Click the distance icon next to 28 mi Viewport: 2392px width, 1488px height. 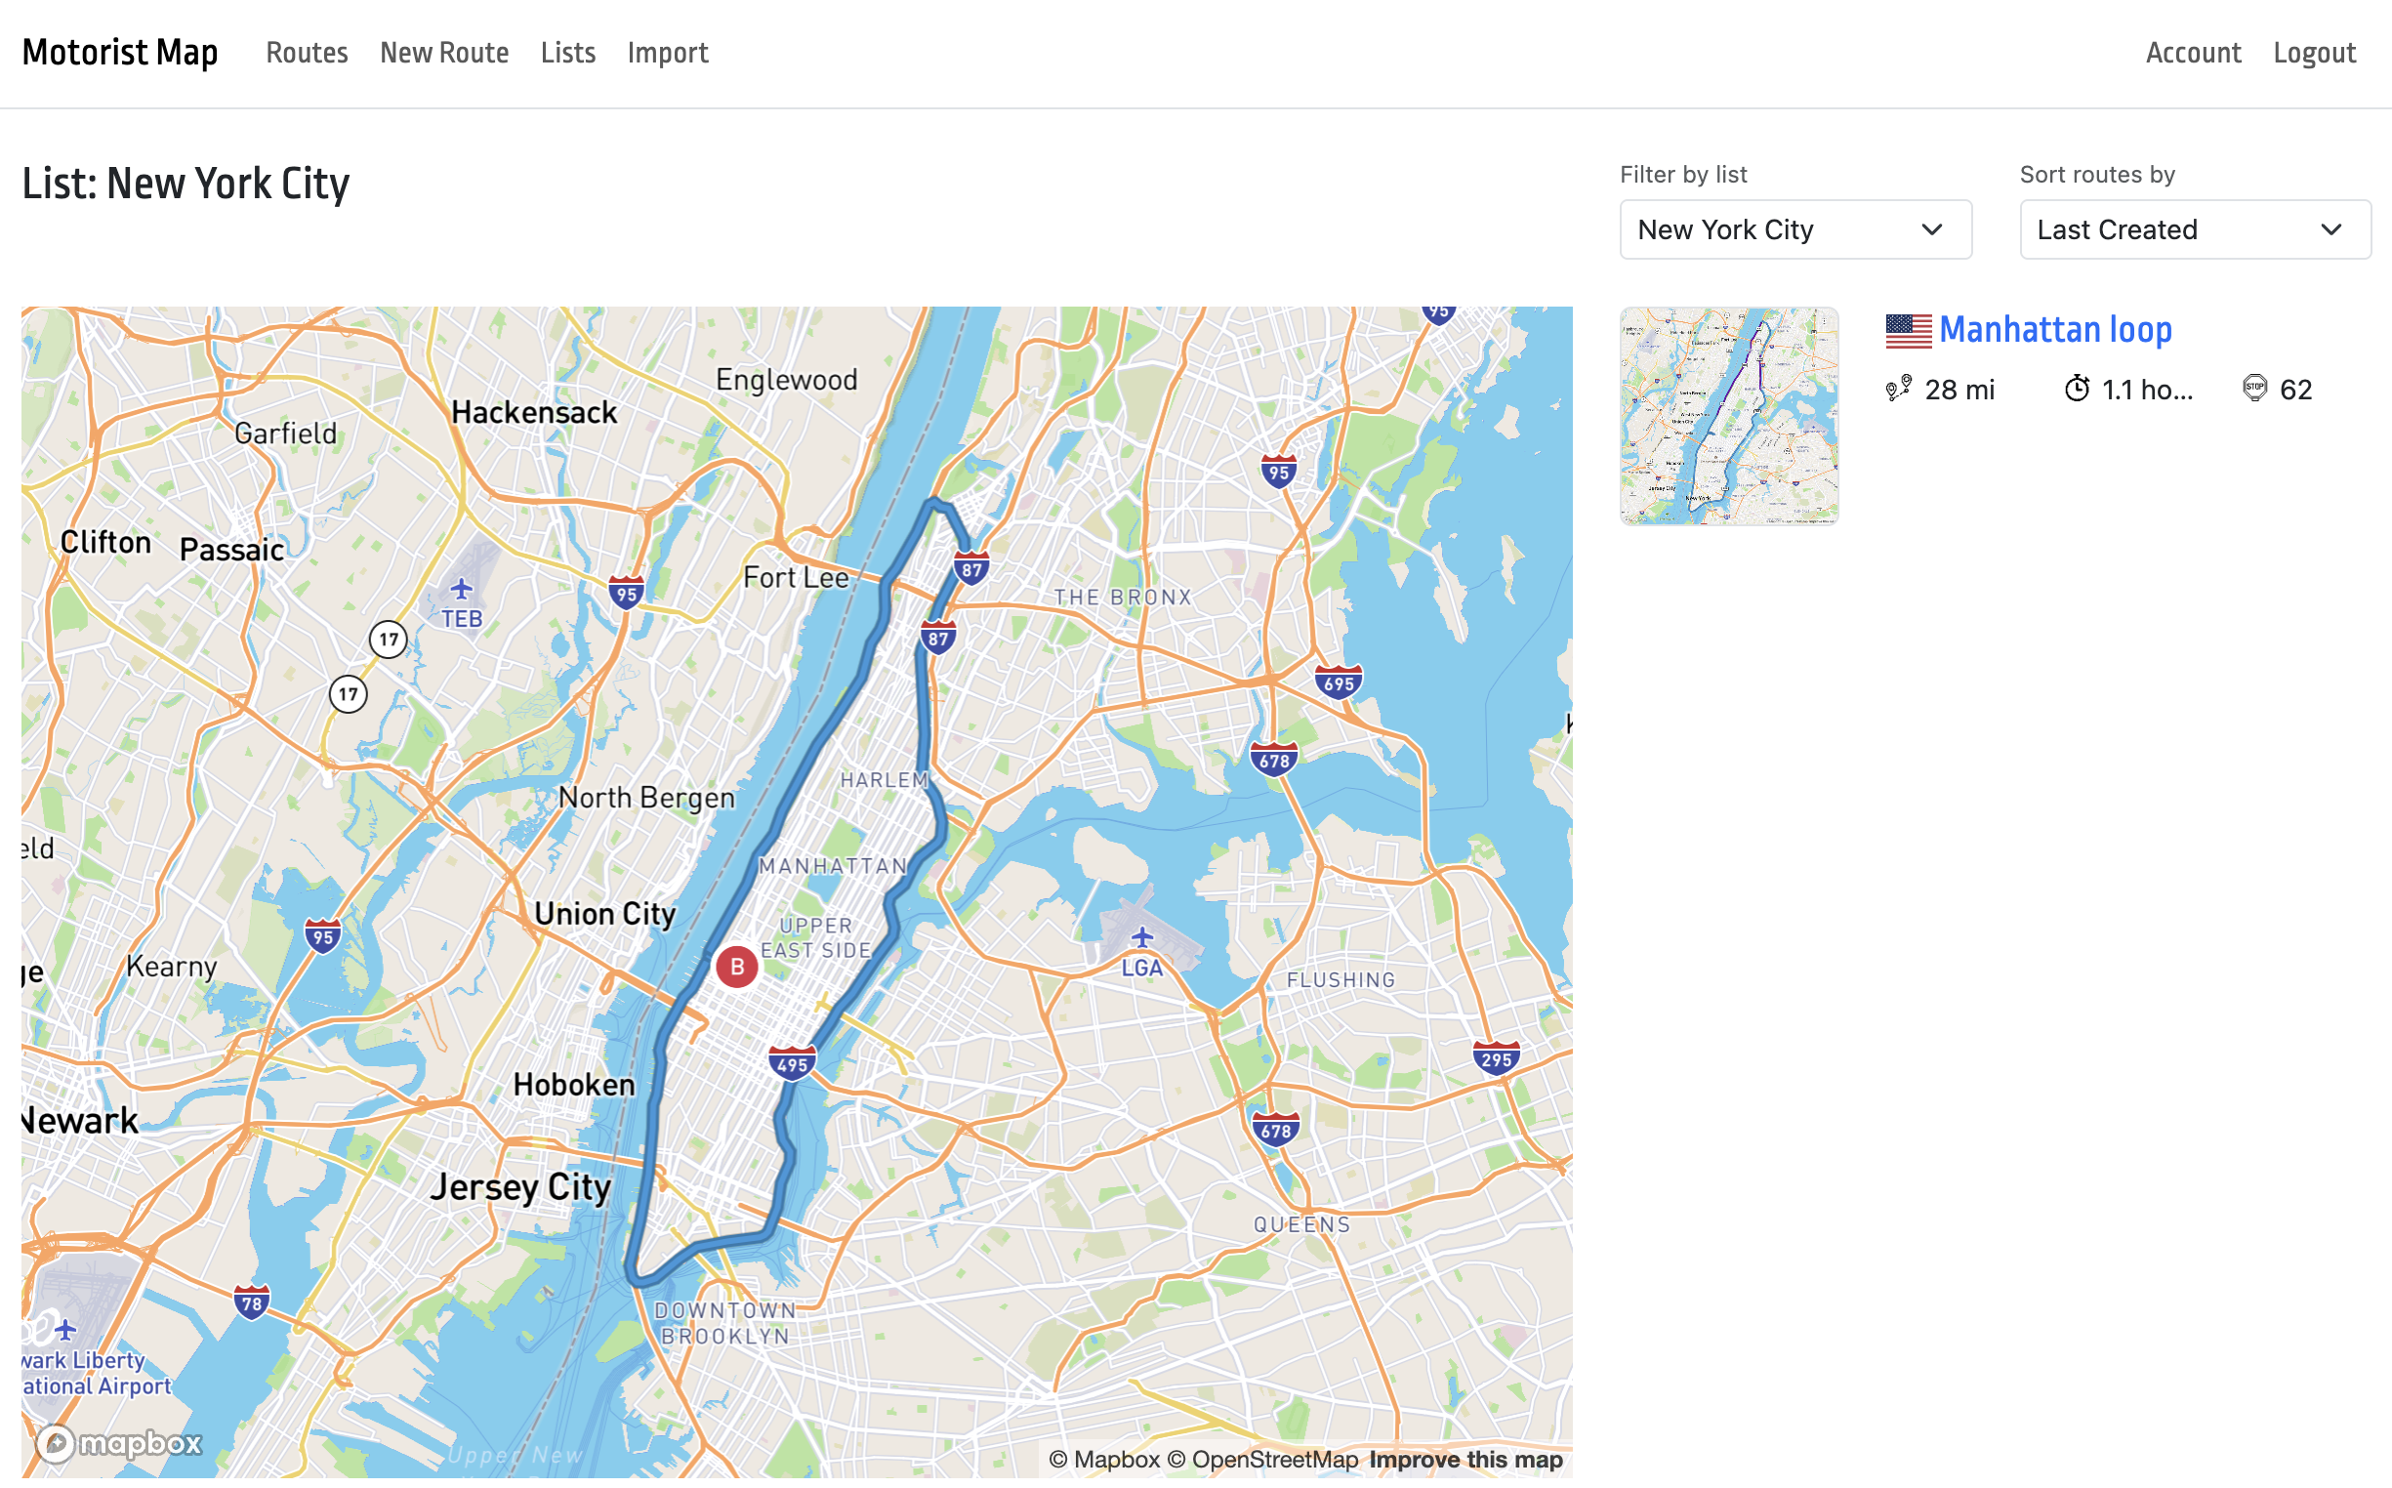point(1898,389)
